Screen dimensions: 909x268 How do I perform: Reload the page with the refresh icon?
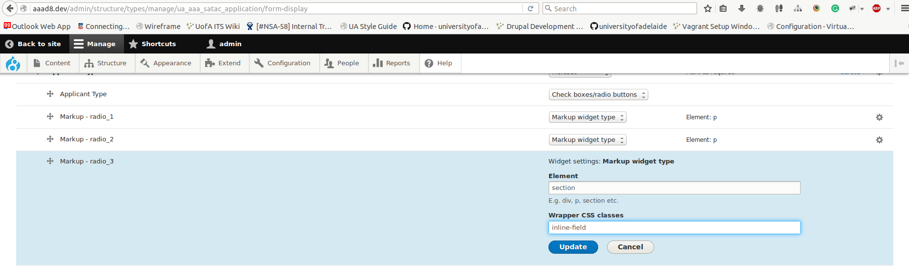(530, 8)
